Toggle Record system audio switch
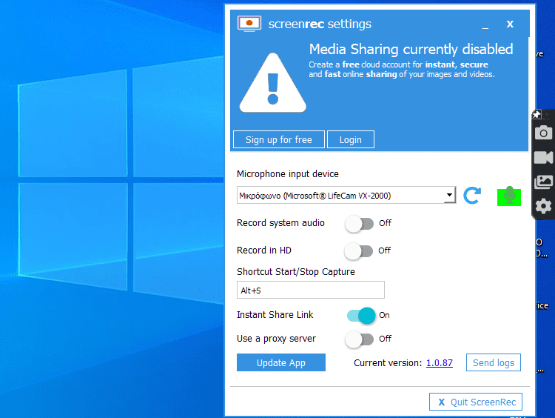This screenshot has height=418, width=555. click(x=359, y=224)
